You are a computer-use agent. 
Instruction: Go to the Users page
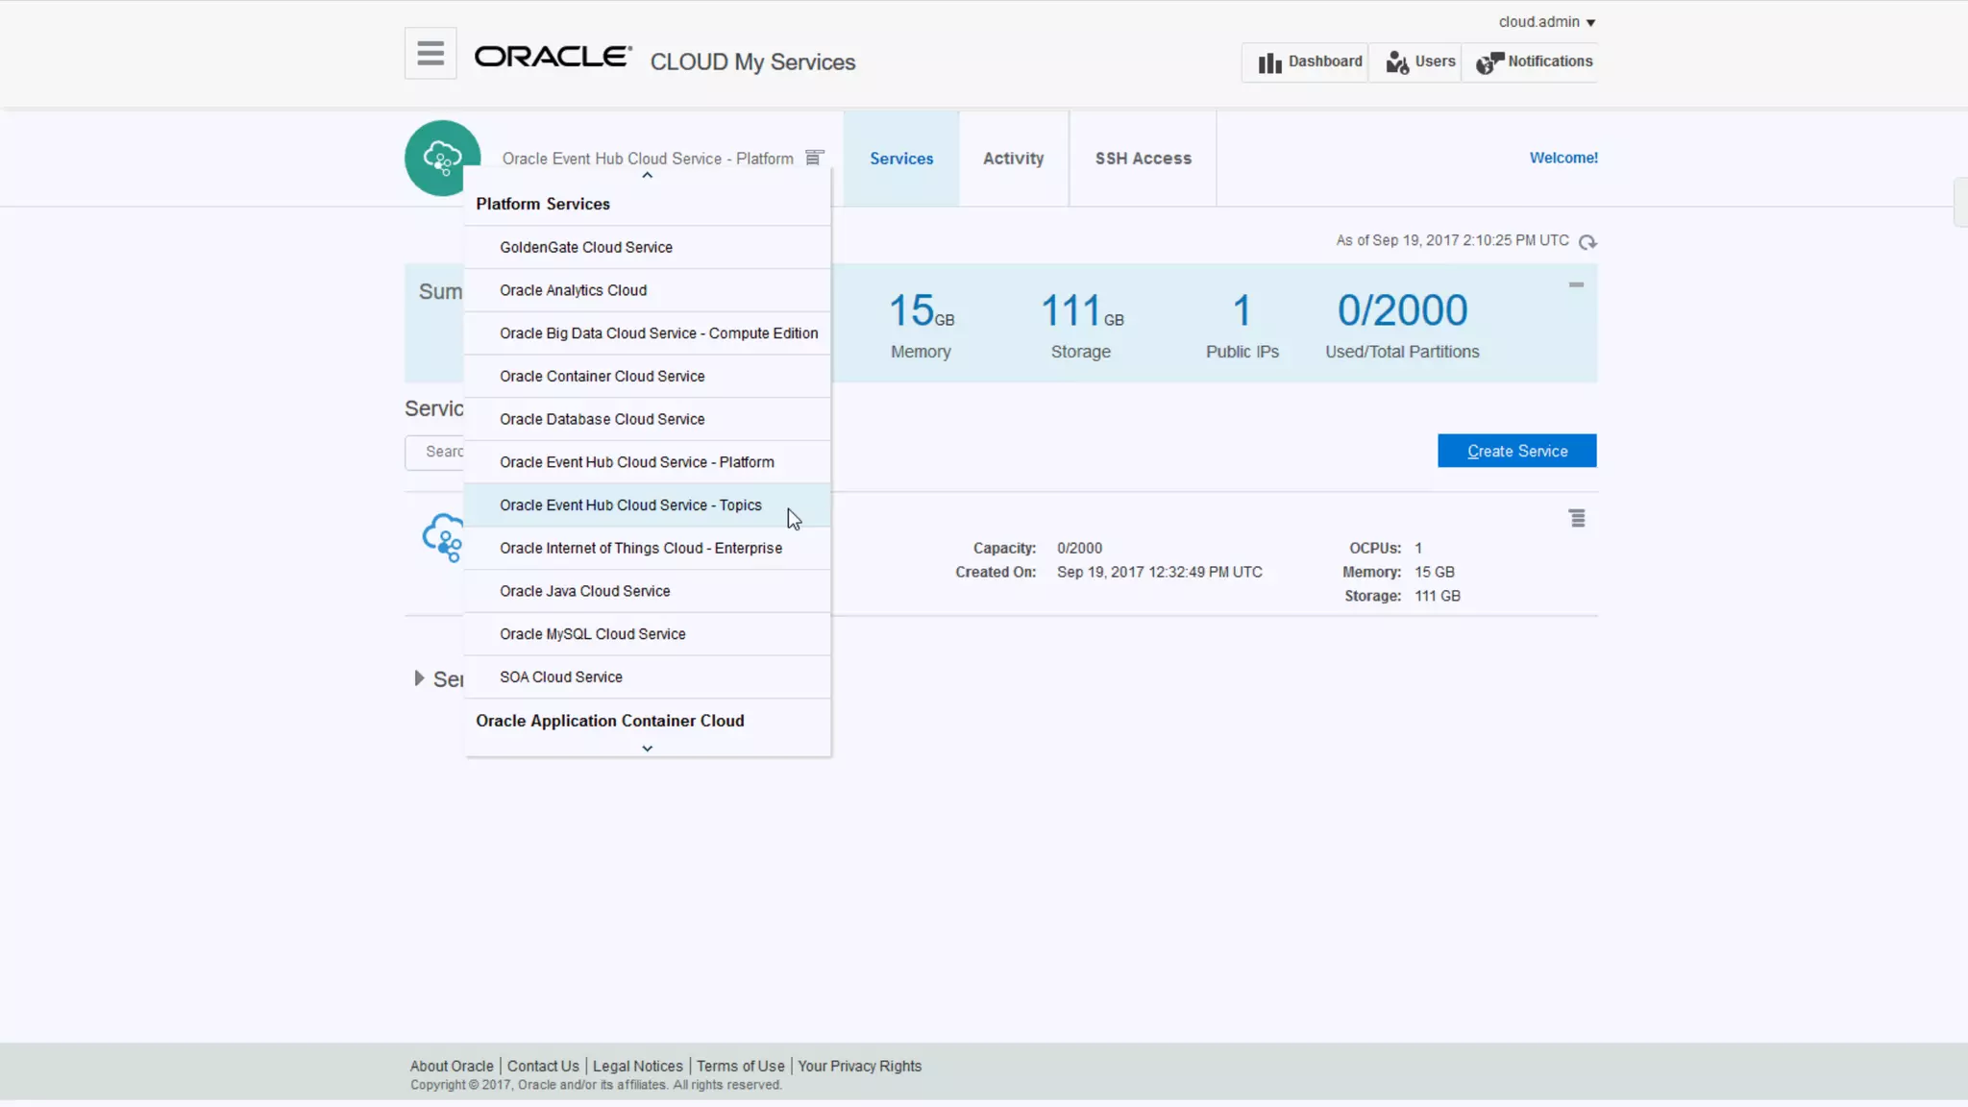click(x=1419, y=62)
